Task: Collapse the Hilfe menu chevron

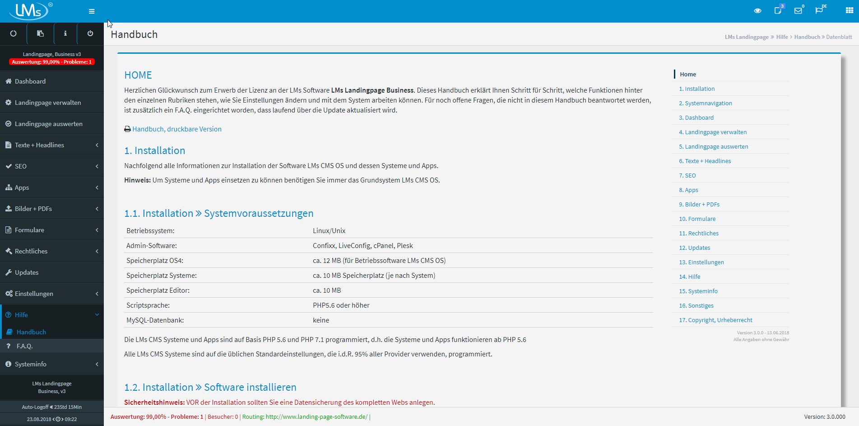Action: pos(97,314)
